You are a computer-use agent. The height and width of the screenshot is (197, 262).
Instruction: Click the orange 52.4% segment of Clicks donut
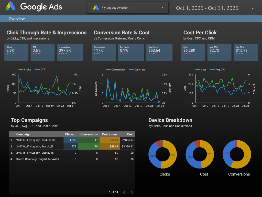point(173,155)
